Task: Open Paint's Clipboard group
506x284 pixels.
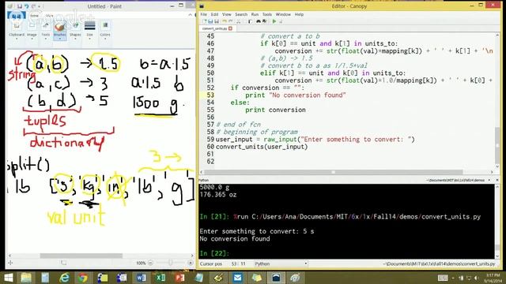Action: (17, 31)
